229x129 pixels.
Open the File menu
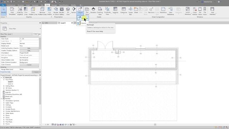(x=3, y=5)
